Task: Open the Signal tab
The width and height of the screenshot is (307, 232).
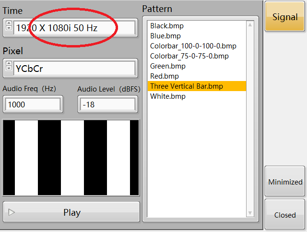Action: click(285, 17)
